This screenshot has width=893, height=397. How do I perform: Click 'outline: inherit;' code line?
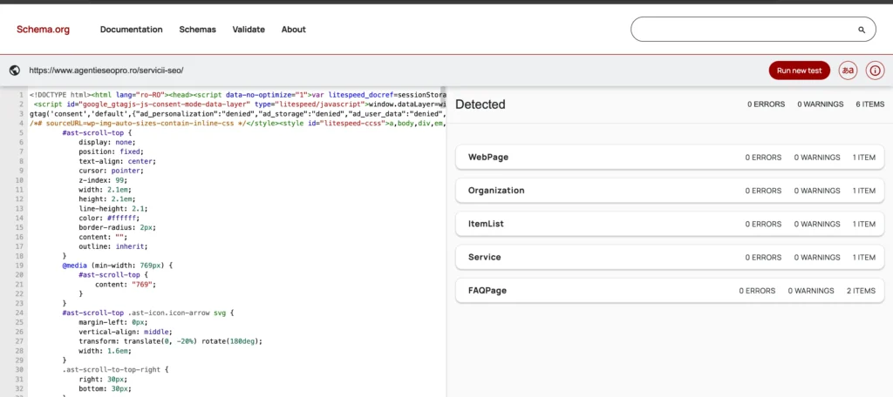(x=113, y=246)
